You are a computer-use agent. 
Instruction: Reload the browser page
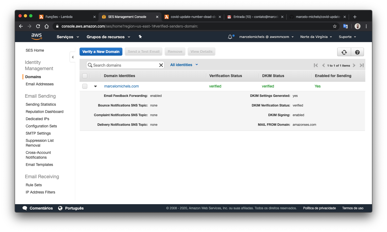pyautogui.click(x=38, y=26)
